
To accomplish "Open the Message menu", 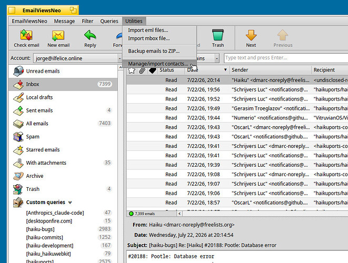I will pos(64,21).
